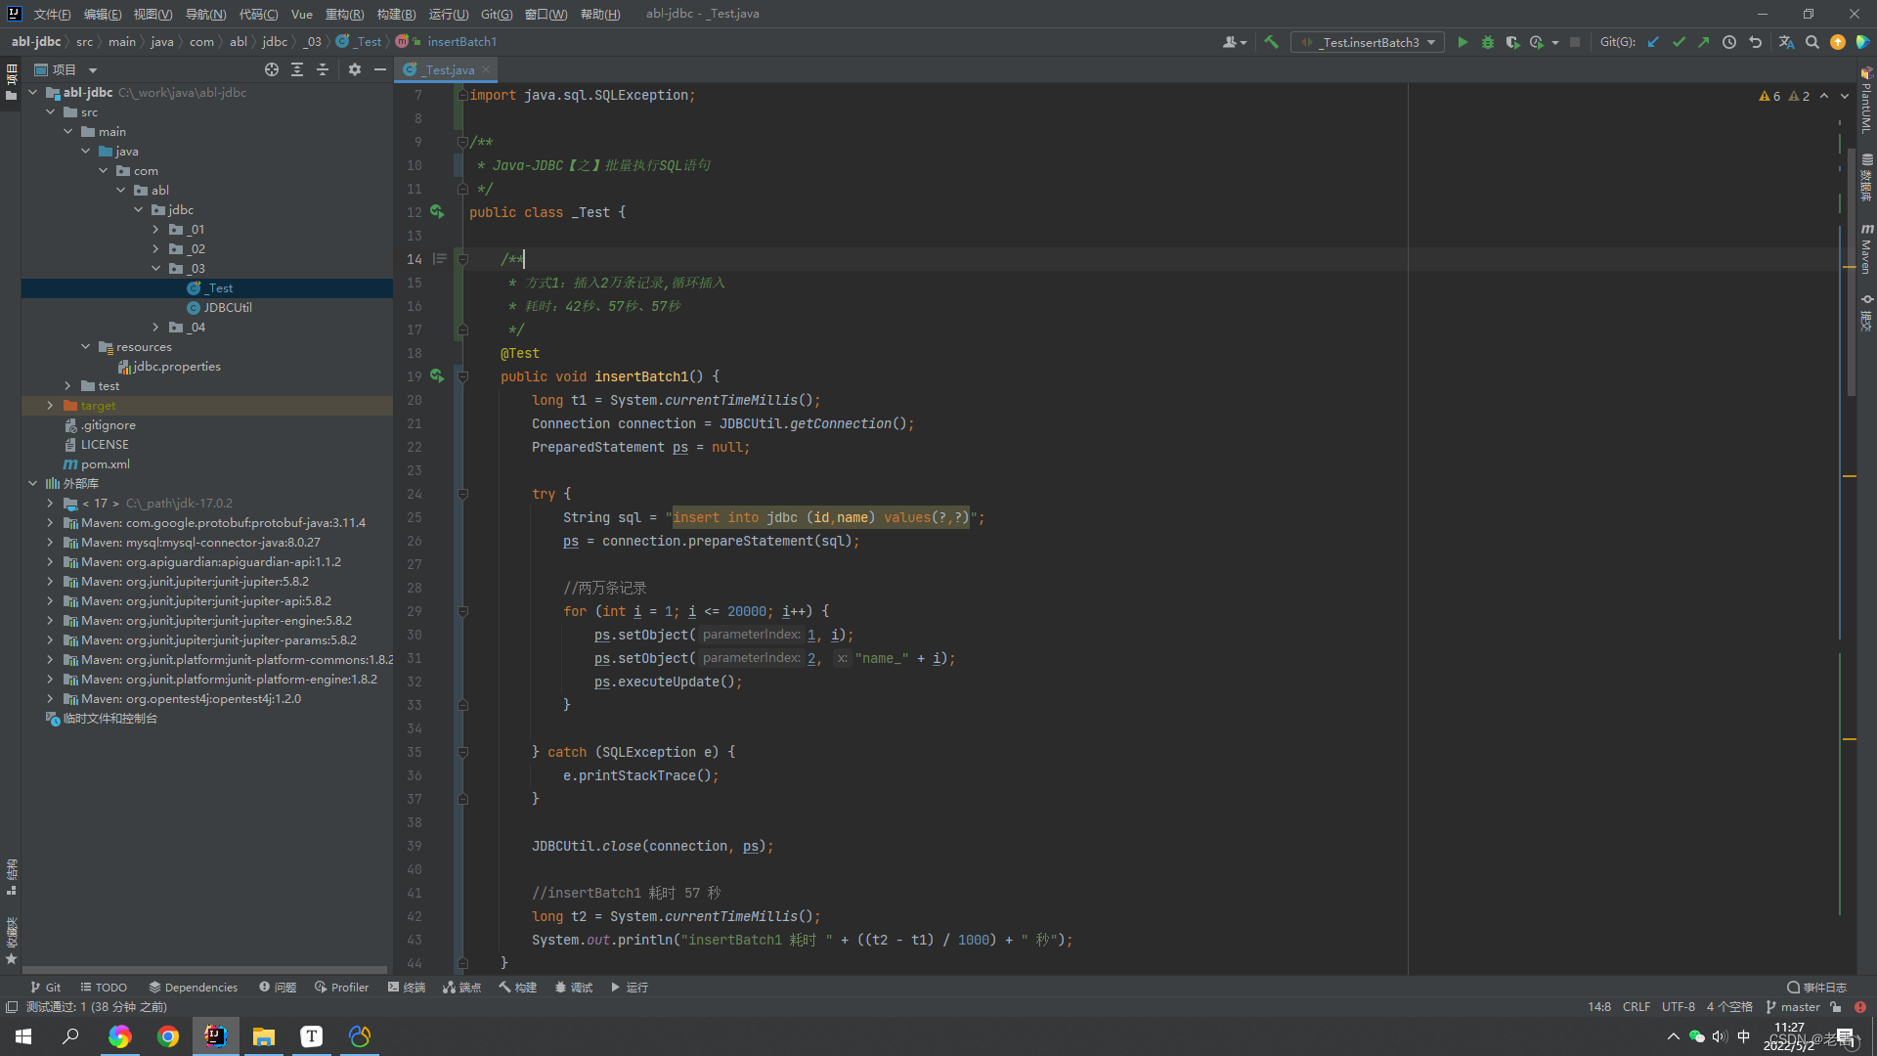Open the 帮助(H) help menu
Screen dimensions: 1877x1056
click(600, 14)
